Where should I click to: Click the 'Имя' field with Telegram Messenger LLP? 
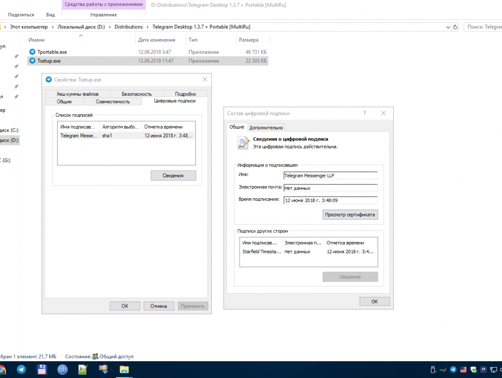click(x=331, y=175)
